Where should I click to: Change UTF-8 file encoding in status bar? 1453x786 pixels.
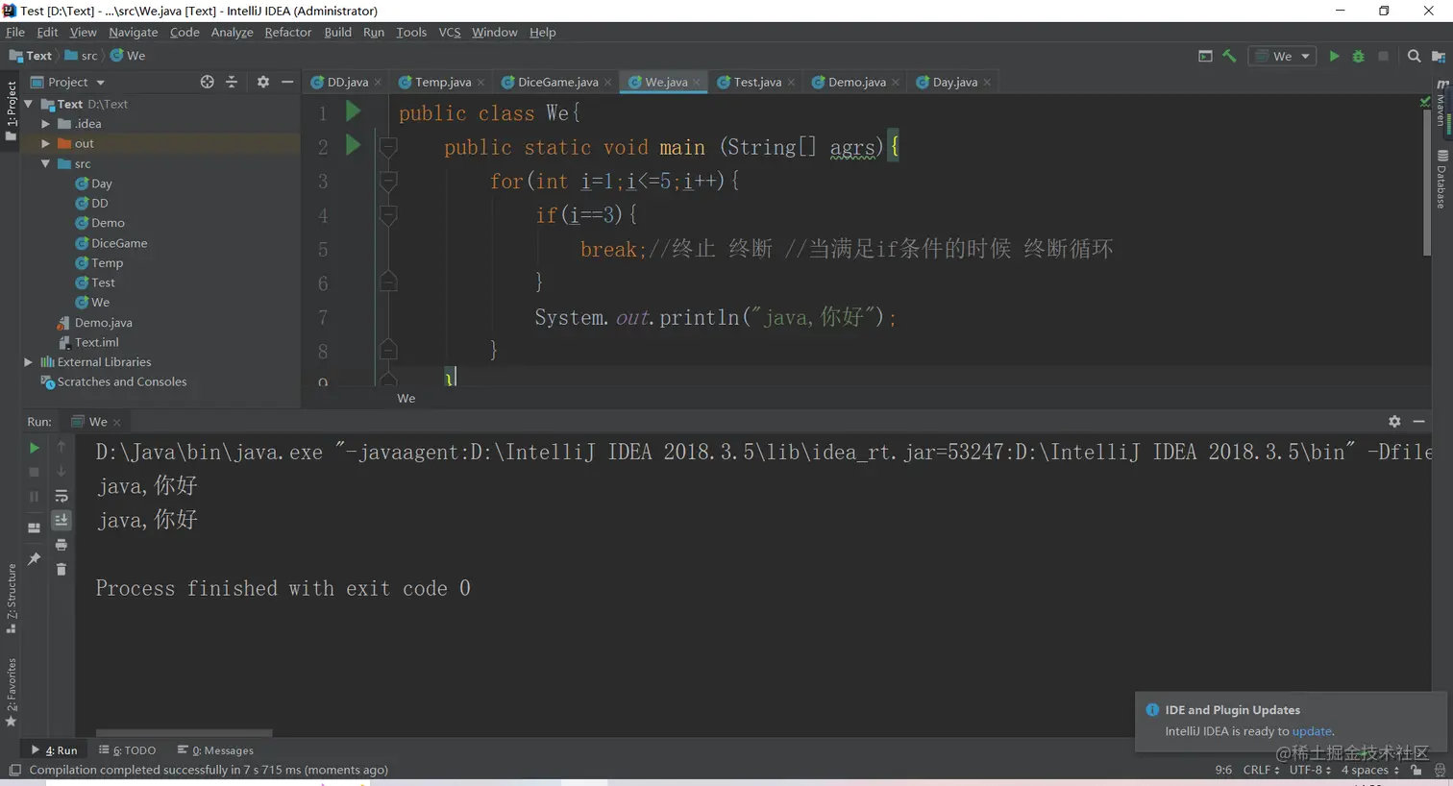tap(1310, 770)
